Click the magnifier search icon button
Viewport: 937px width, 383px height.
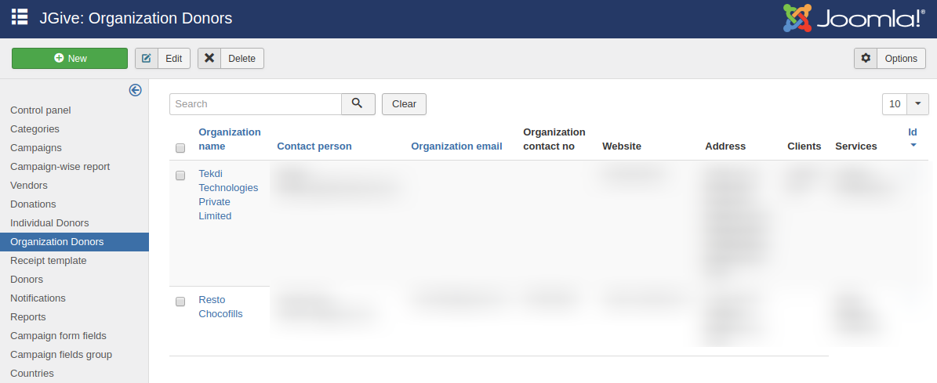pyautogui.click(x=358, y=104)
